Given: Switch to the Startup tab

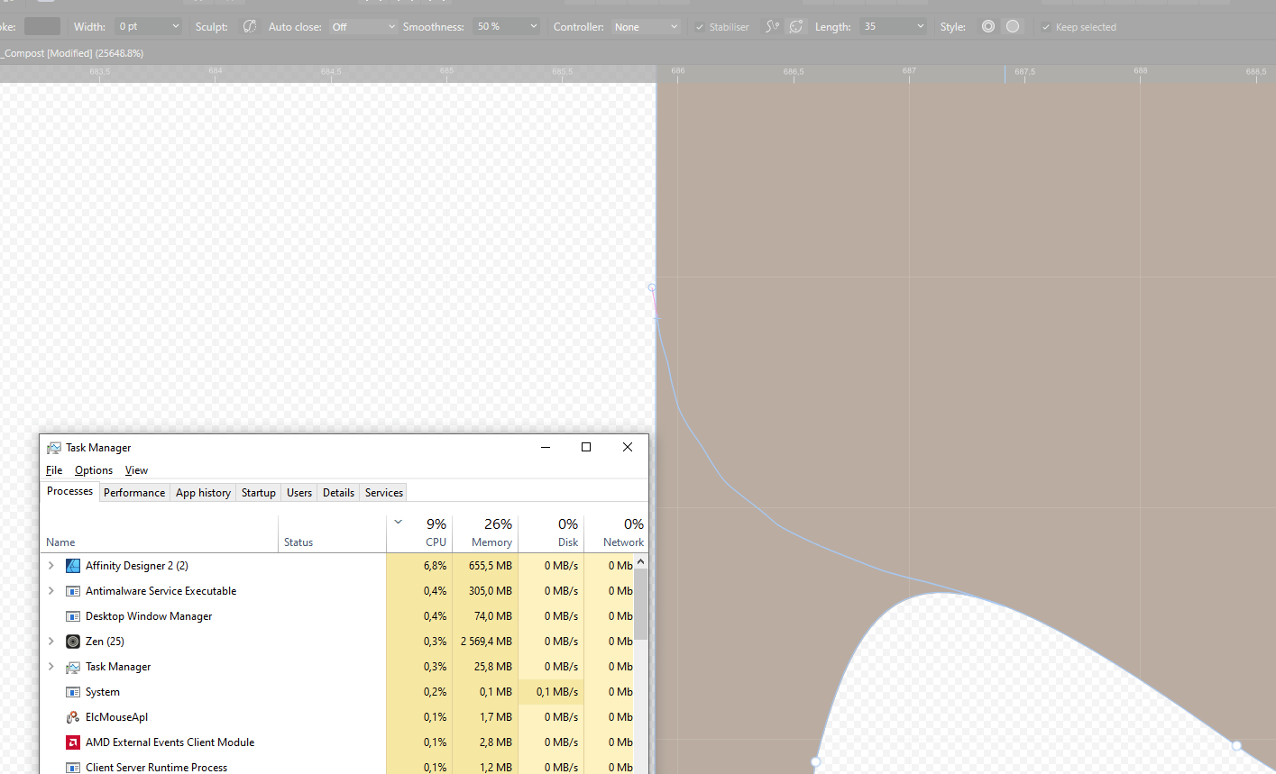Looking at the screenshot, I should pos(258,493).
